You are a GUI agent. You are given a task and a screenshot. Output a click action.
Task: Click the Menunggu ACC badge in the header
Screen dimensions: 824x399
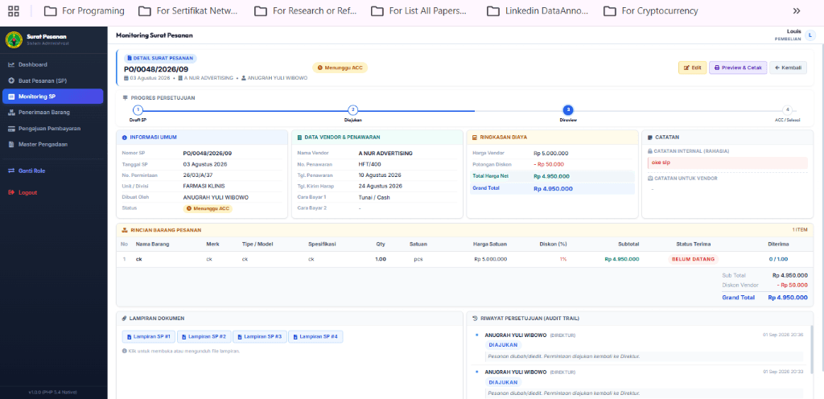point(340,68)
